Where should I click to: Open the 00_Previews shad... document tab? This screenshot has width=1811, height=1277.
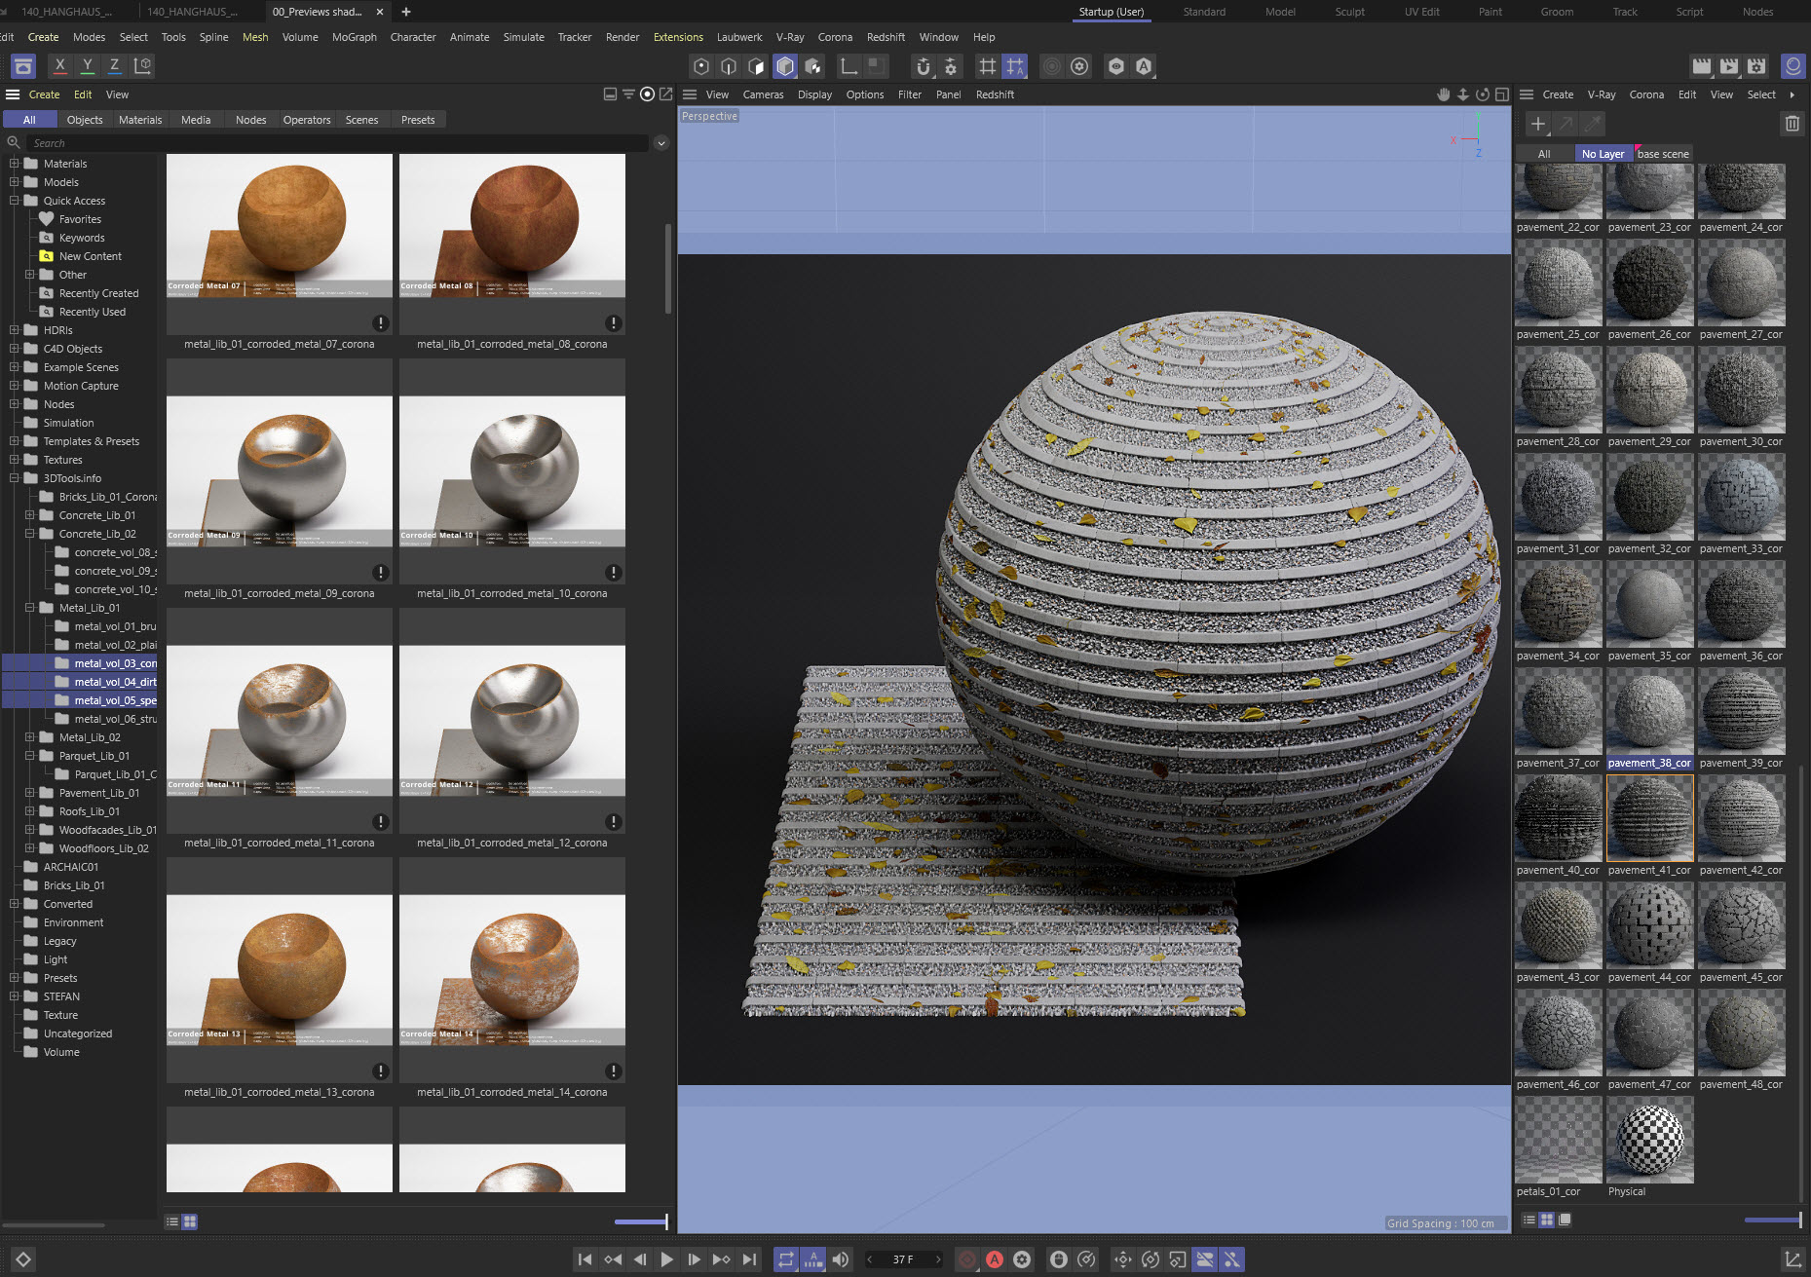pyautogui.click(x=318, y=12)
